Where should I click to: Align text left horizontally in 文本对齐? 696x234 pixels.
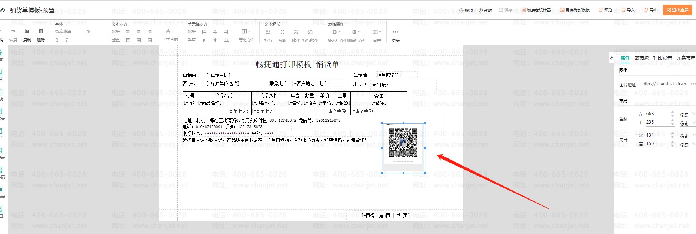[128, 31]
